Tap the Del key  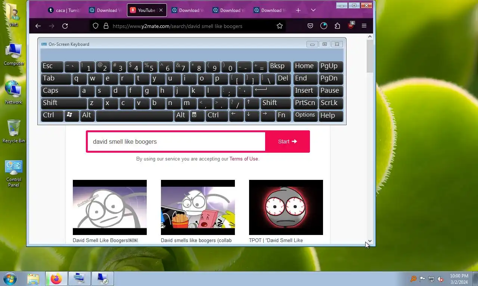pos(283,79)
